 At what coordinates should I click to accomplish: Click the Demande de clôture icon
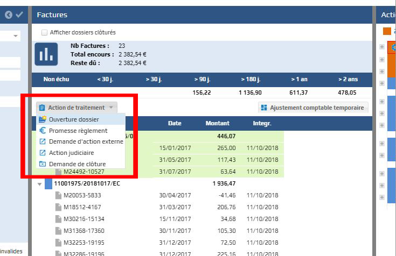click(43, 164)
